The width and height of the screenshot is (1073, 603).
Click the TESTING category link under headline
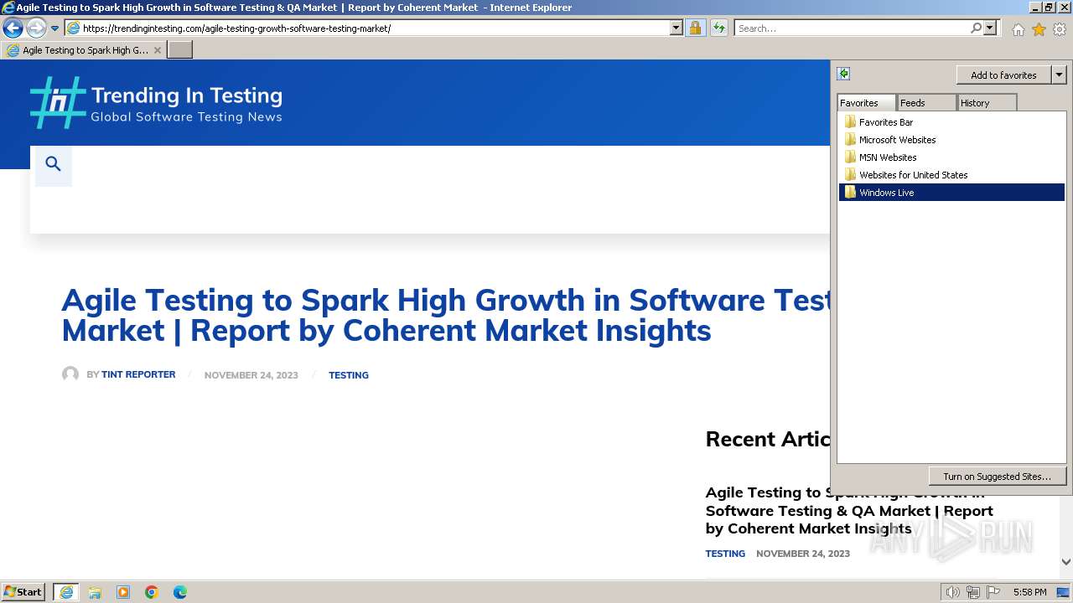[x=349, y=375]
